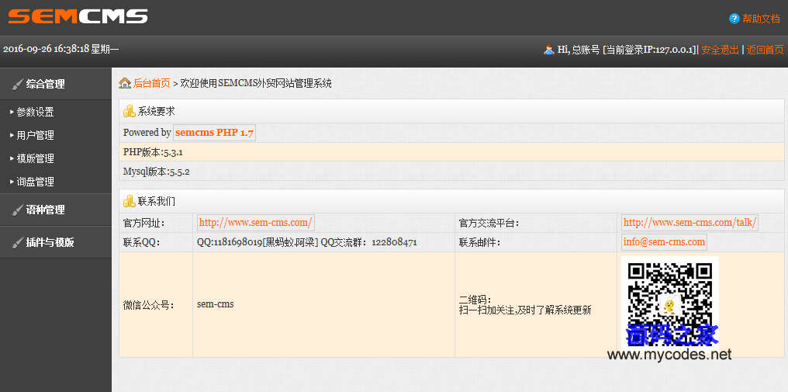Click the brush icon beside 插件与模版

coord(18,242)
